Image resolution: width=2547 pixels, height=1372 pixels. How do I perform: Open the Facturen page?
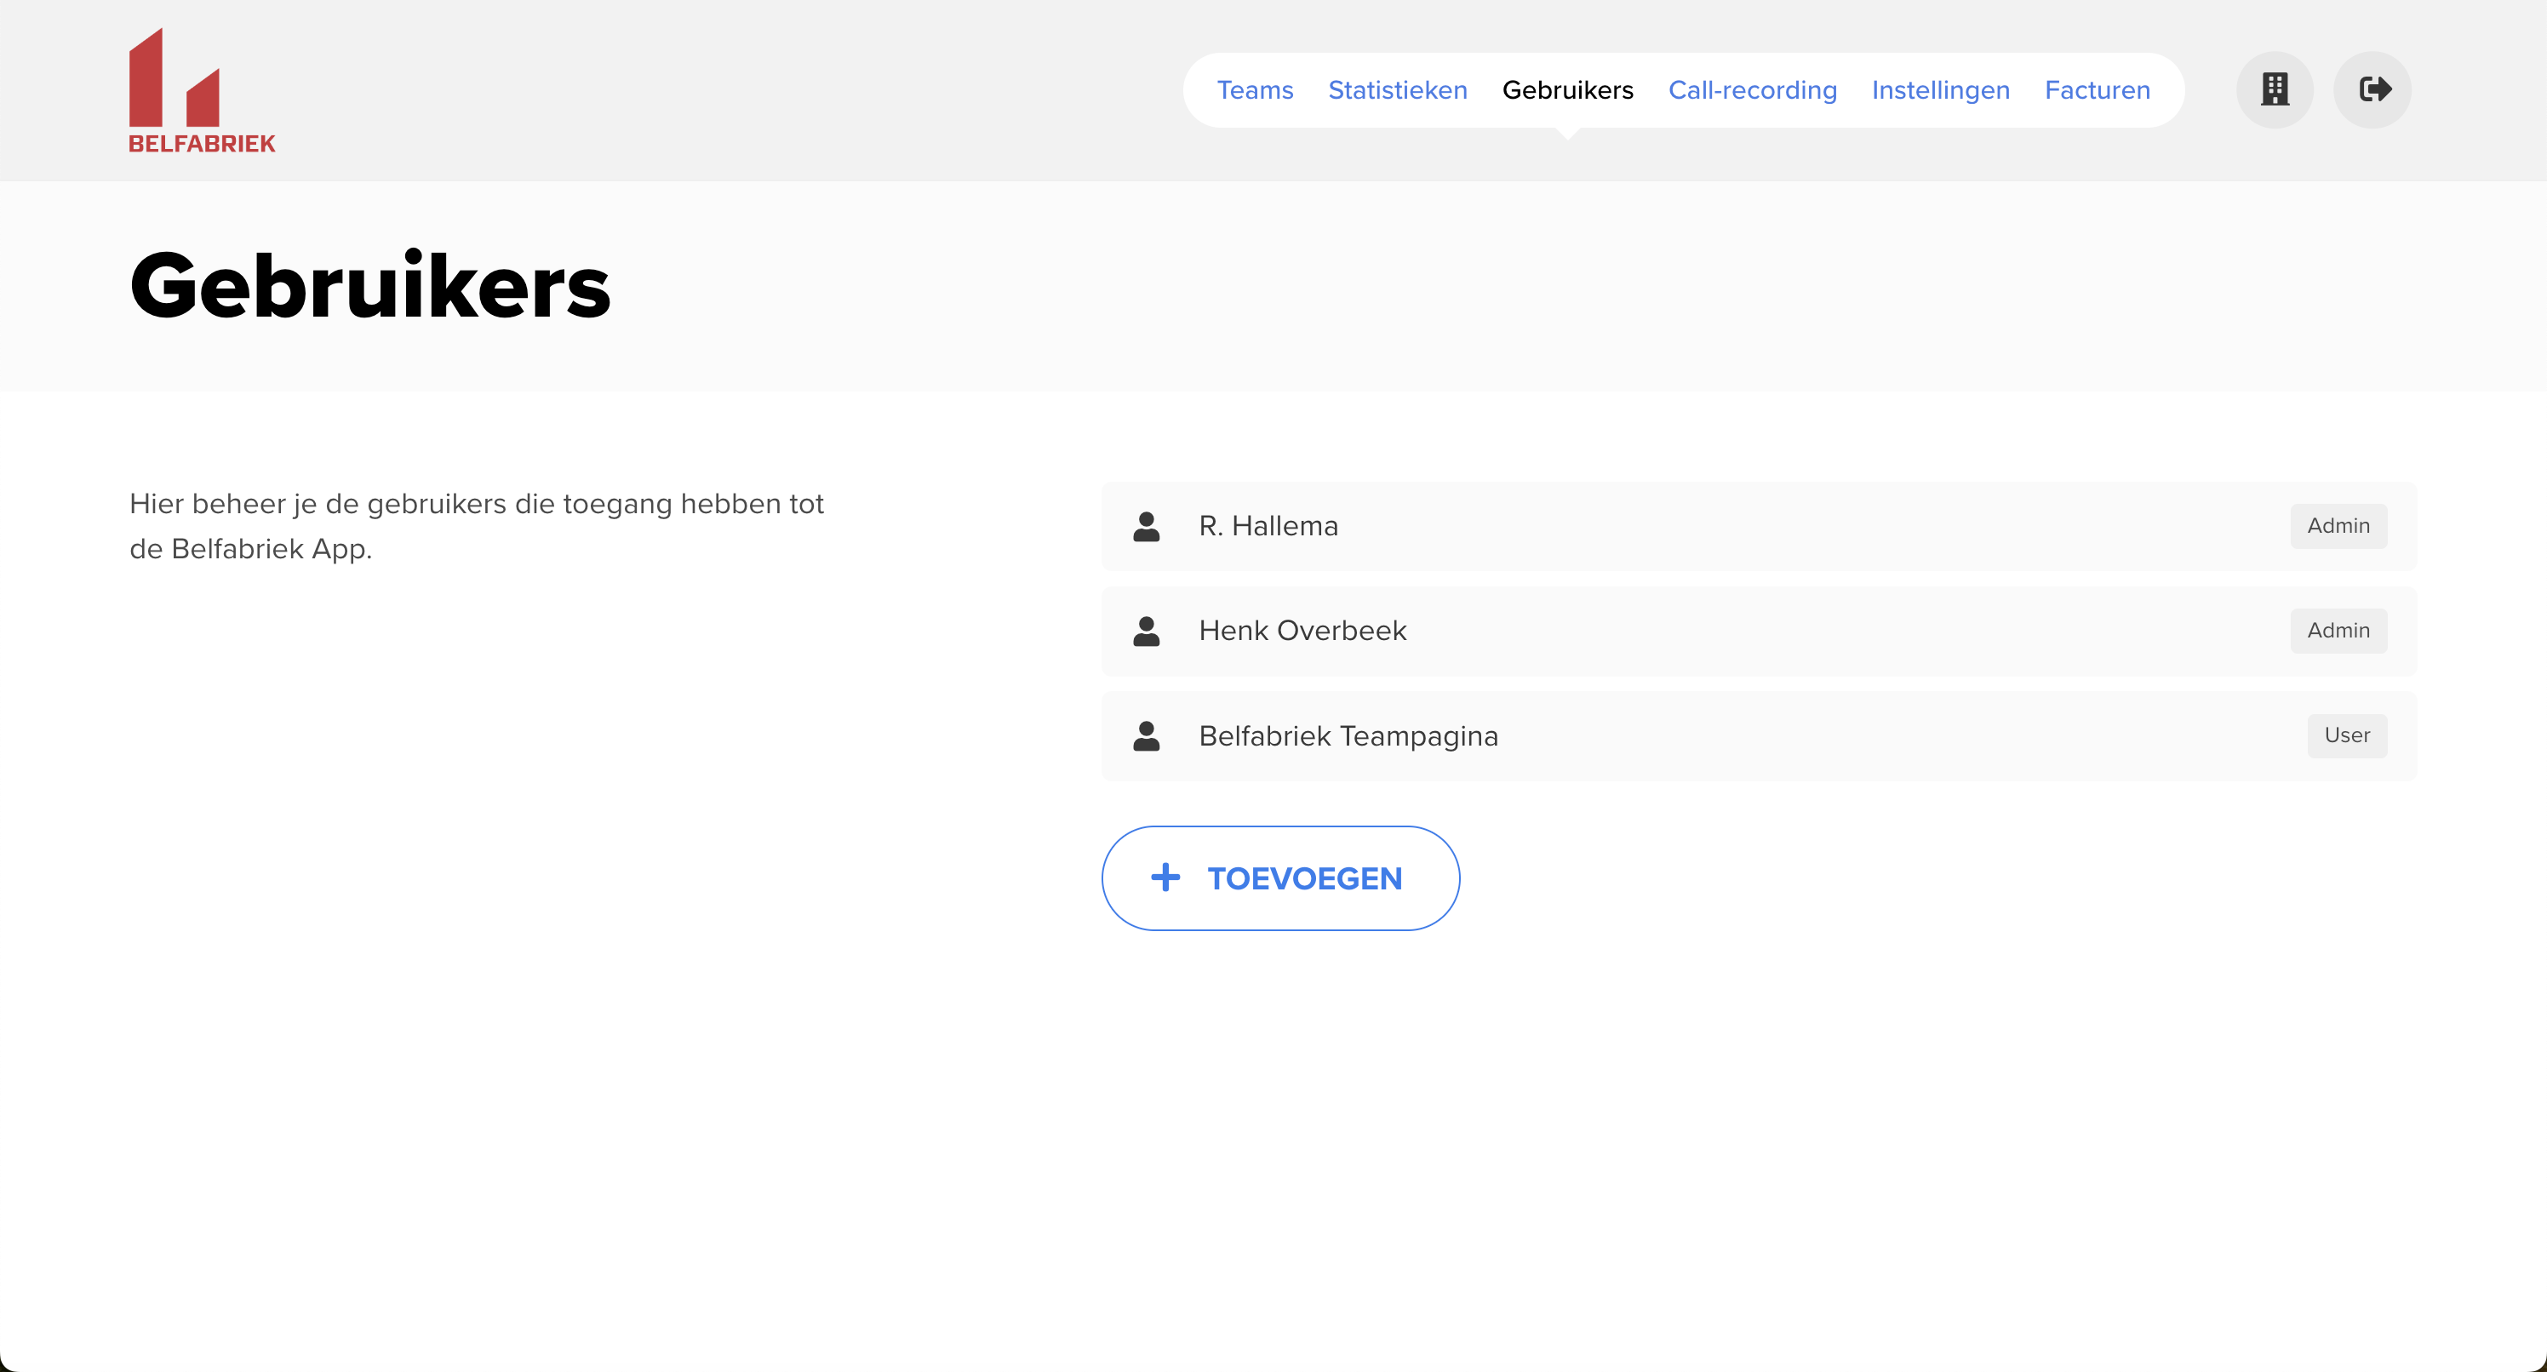click(2096, 90)
